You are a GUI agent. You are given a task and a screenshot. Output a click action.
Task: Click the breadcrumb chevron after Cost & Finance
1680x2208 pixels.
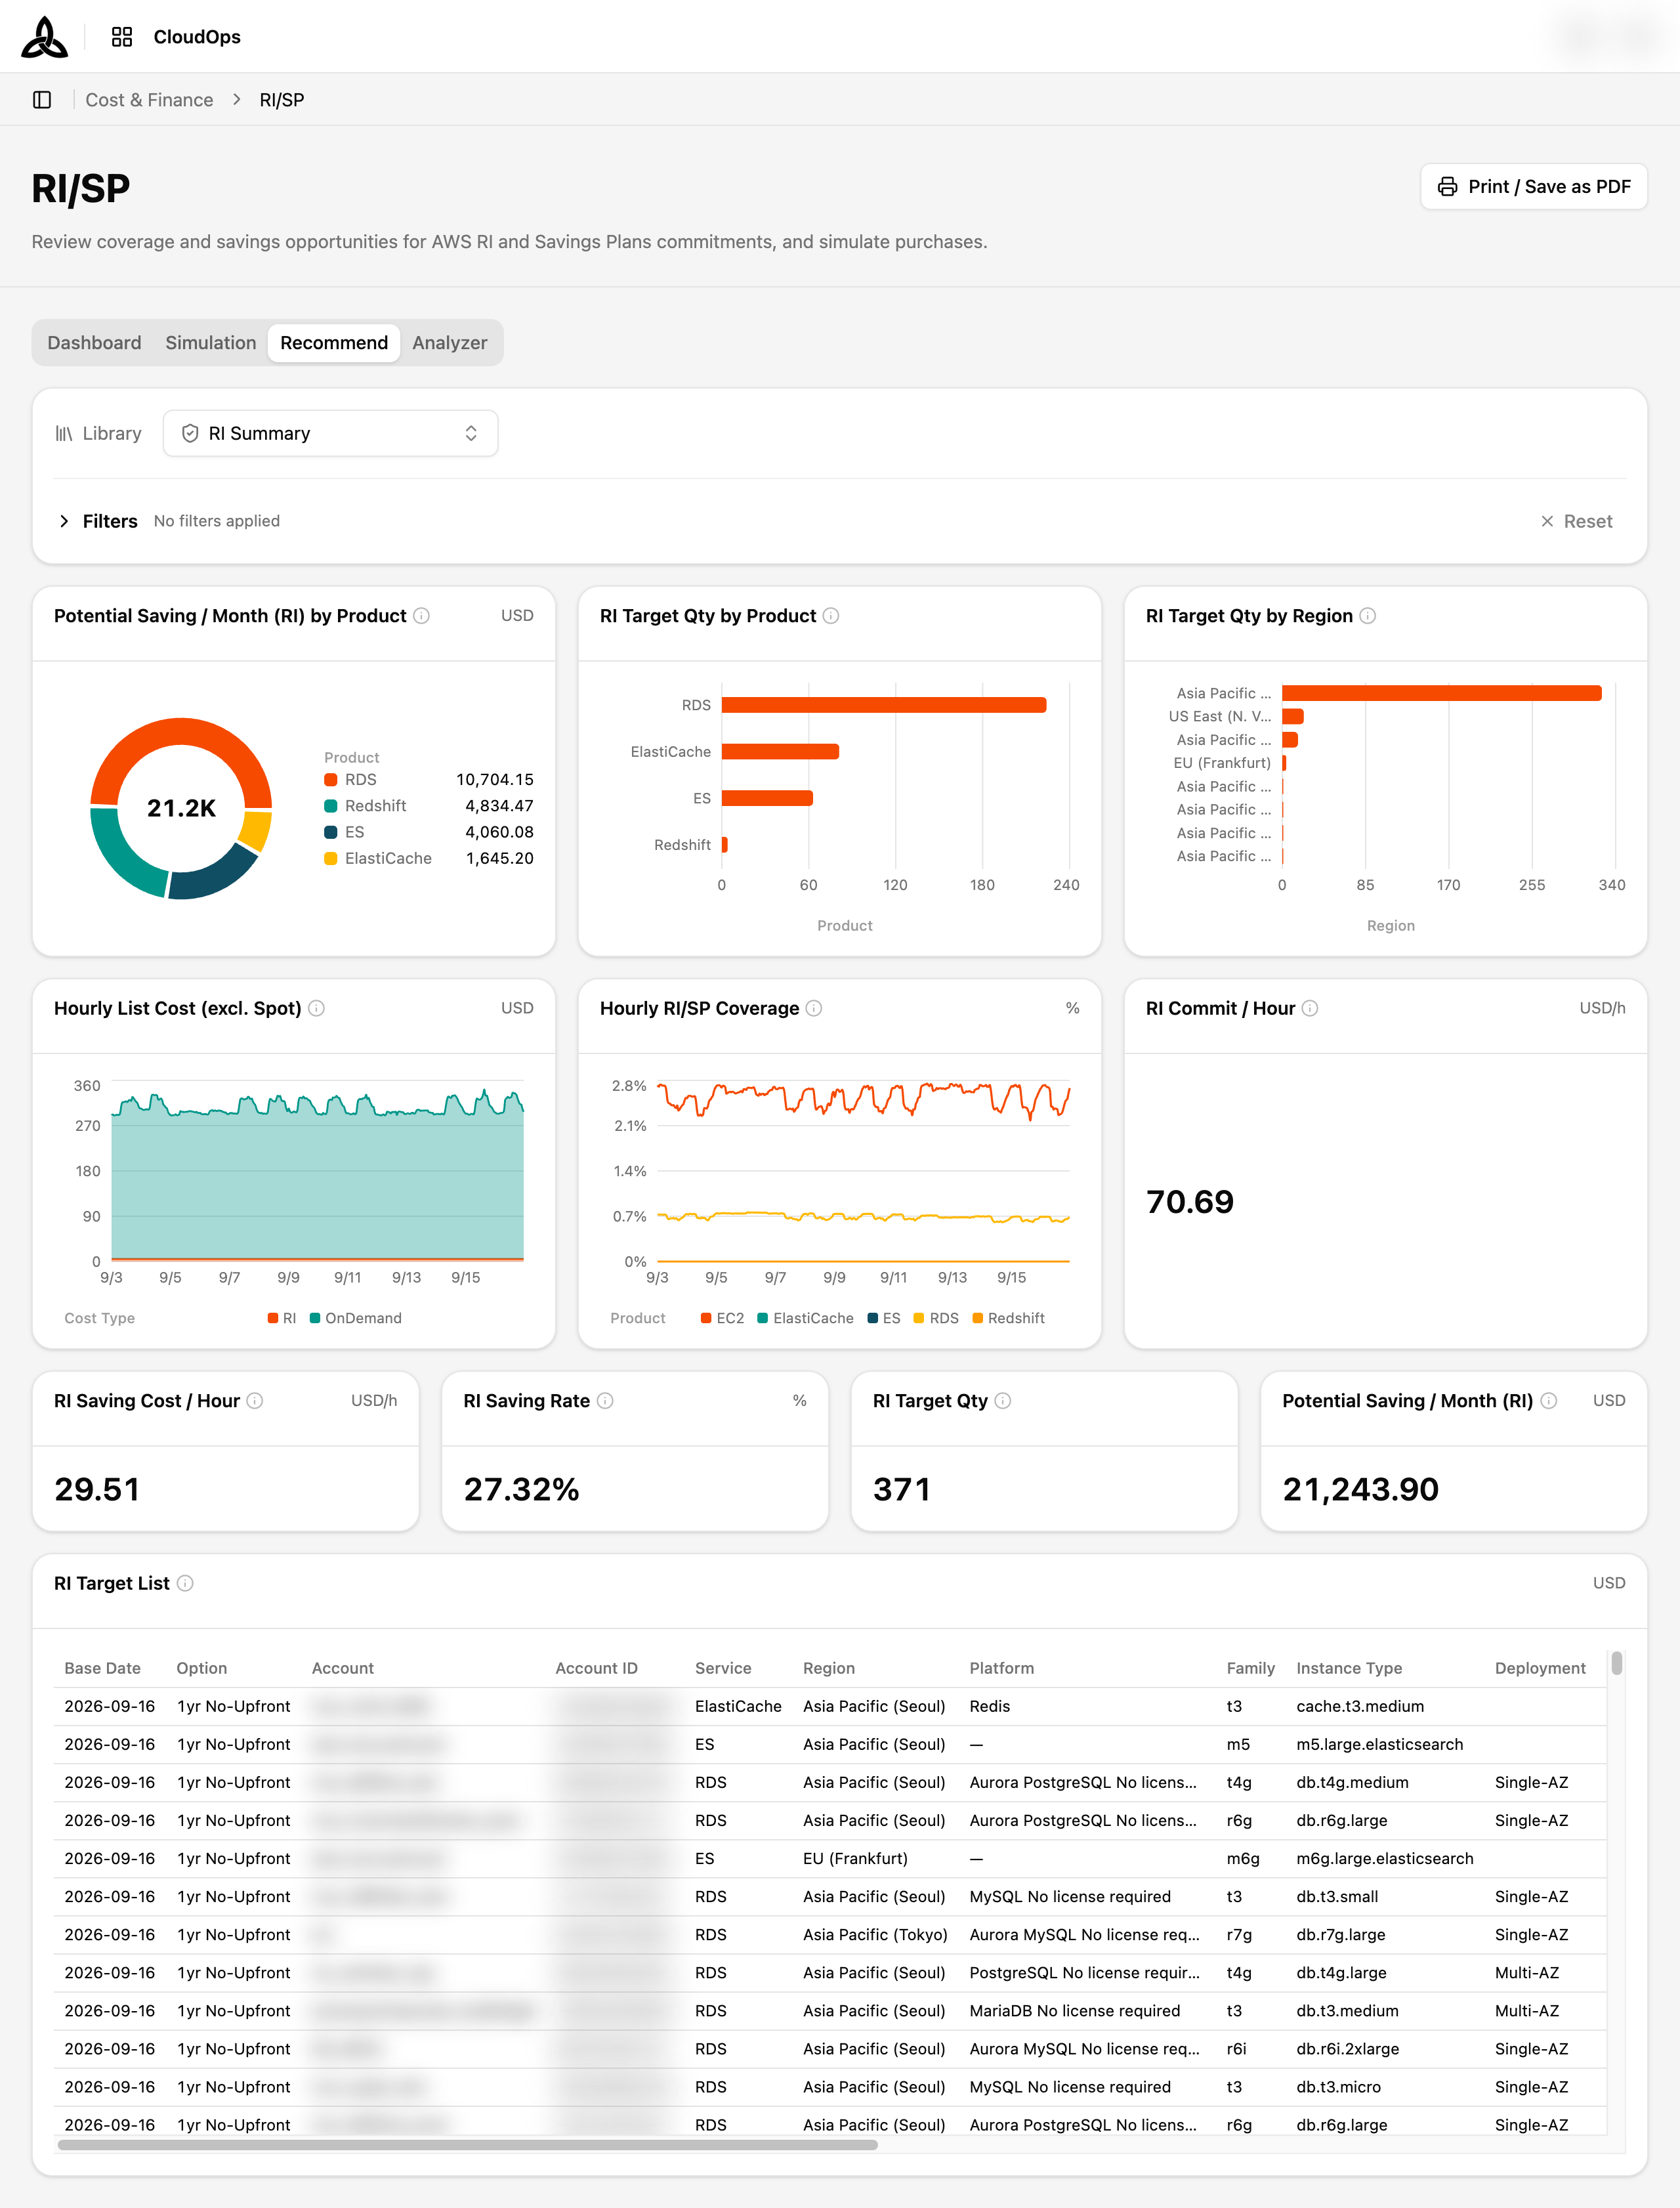pyautogui.click(x=237, y=100)
